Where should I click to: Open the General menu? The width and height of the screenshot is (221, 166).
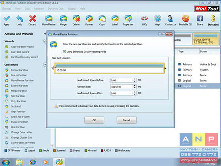pyautogui.click(x=6, y=8)
